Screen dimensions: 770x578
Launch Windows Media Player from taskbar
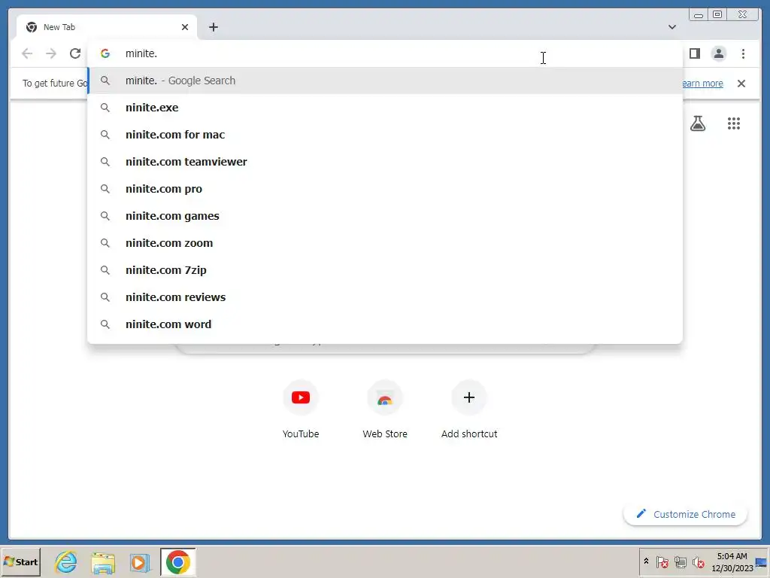(140, 561)
